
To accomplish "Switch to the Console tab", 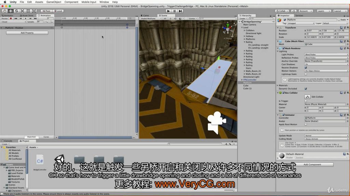I will pyautogui.click(x=7, y=141).
